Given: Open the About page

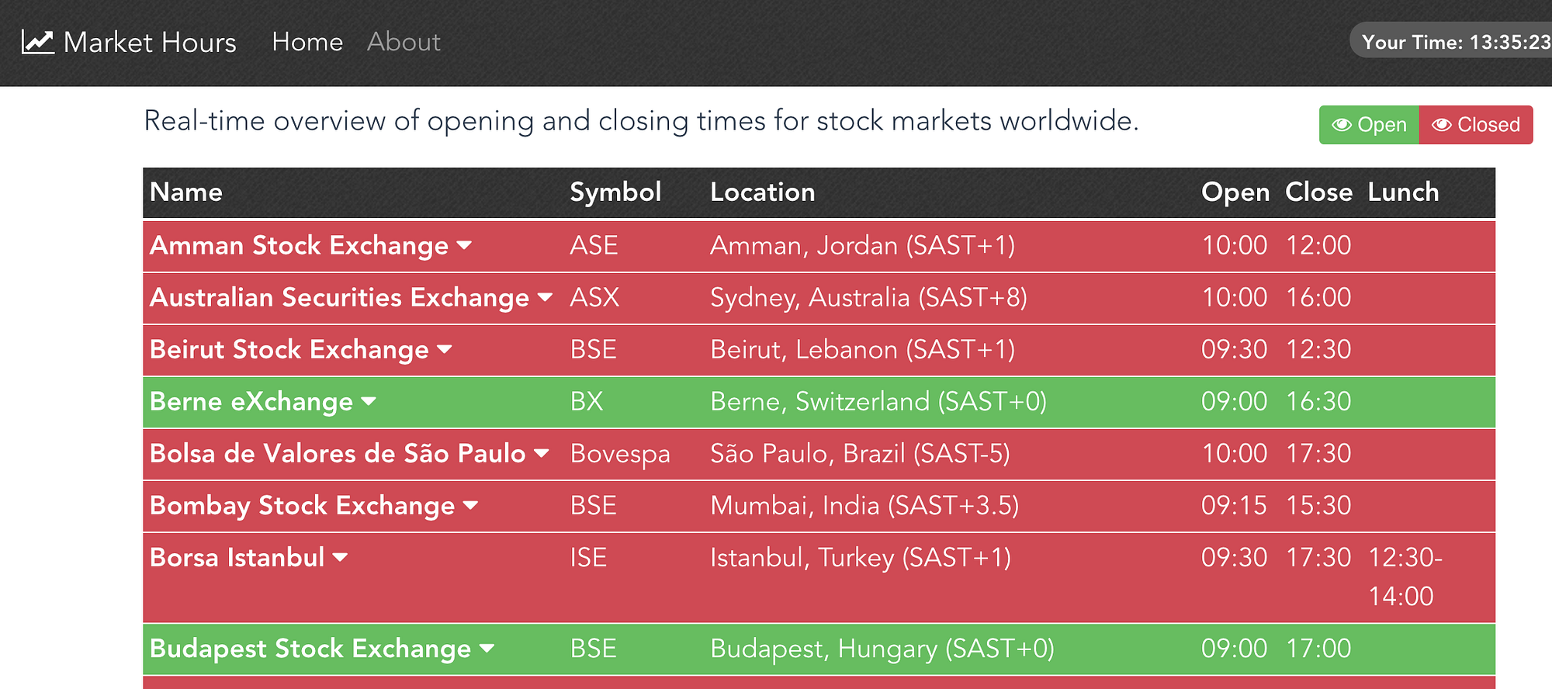Looking at the screenshot, I should (x=404, y=42).
